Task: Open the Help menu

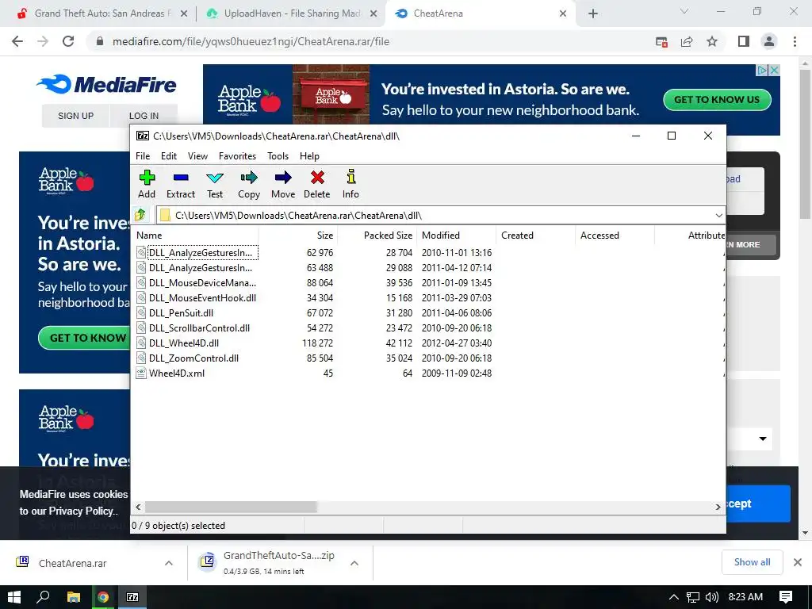Action: coord(309,156)
